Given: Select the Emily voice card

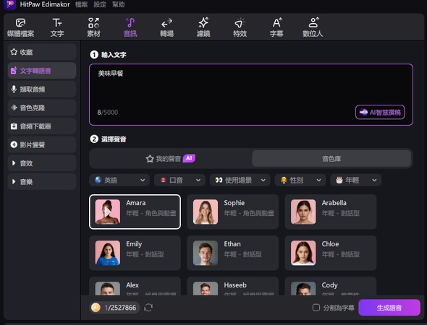Looking at the screenshot, I should 135,253.
